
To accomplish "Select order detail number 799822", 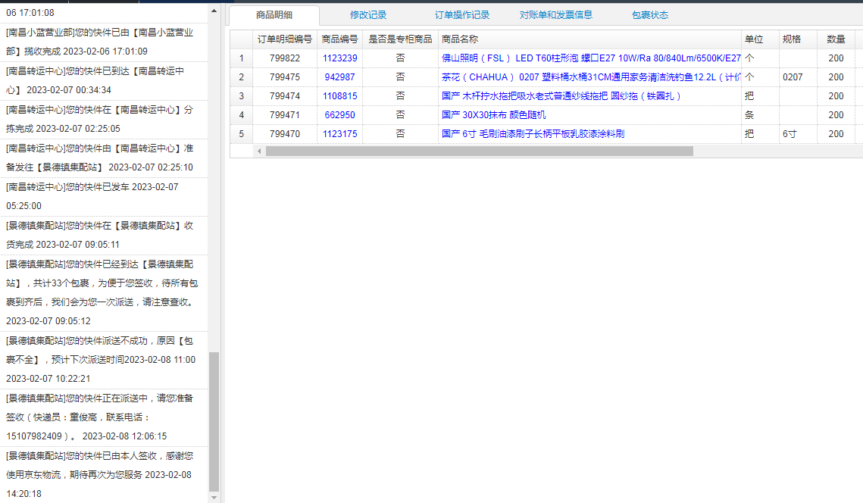I will tap(285, 58).
